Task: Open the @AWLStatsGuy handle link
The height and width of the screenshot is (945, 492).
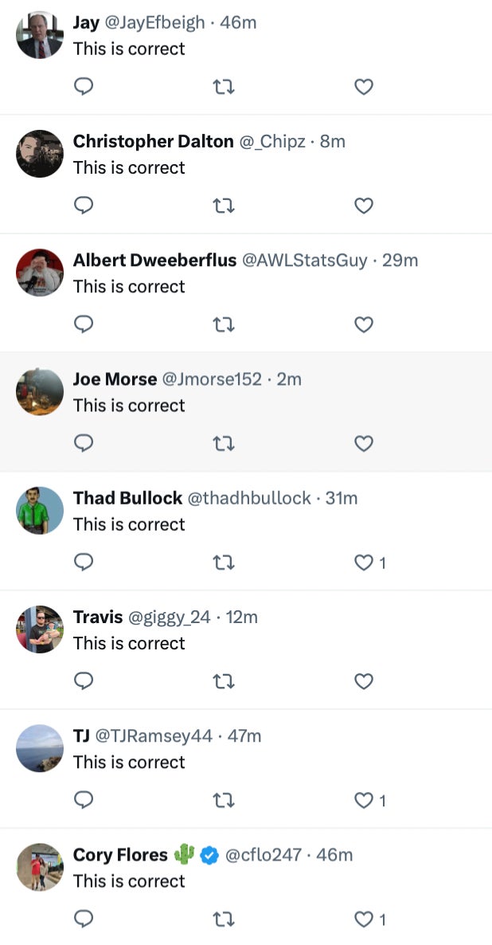Action: pyautogui.click(x=305, y=261)
